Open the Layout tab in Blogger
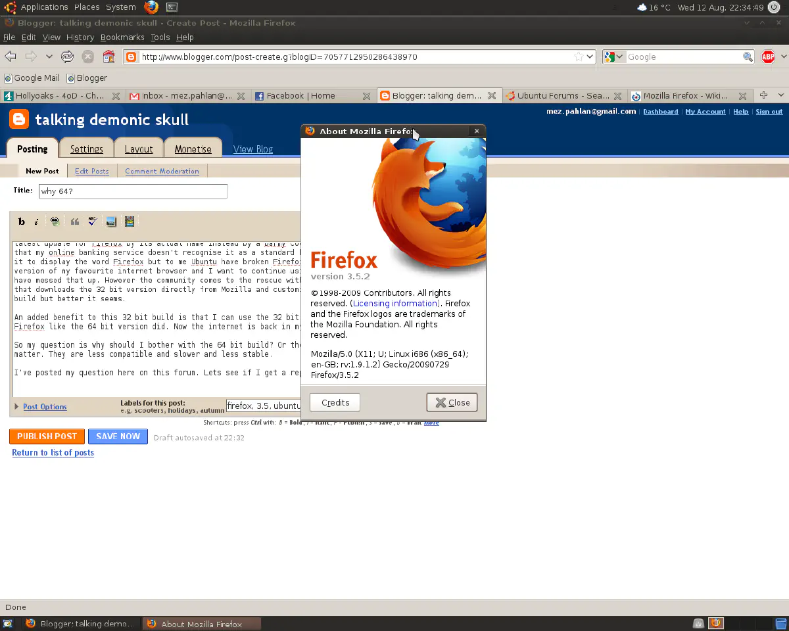This screenshot has height=631, width=789. click(139, 149)
